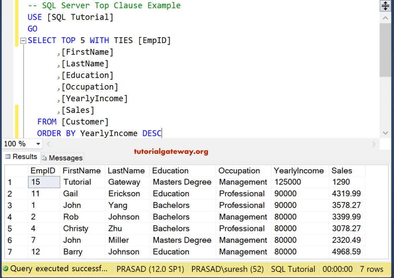Click the window splitter icon above the scrollbar
394x278 pixels.
point(385,5)
